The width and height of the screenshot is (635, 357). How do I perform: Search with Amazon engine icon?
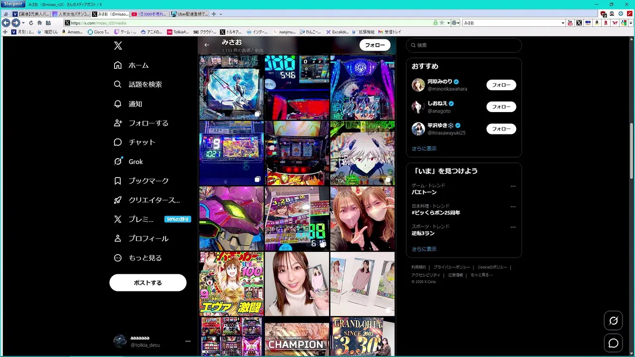pyautogui.click(x=597, y=23)
